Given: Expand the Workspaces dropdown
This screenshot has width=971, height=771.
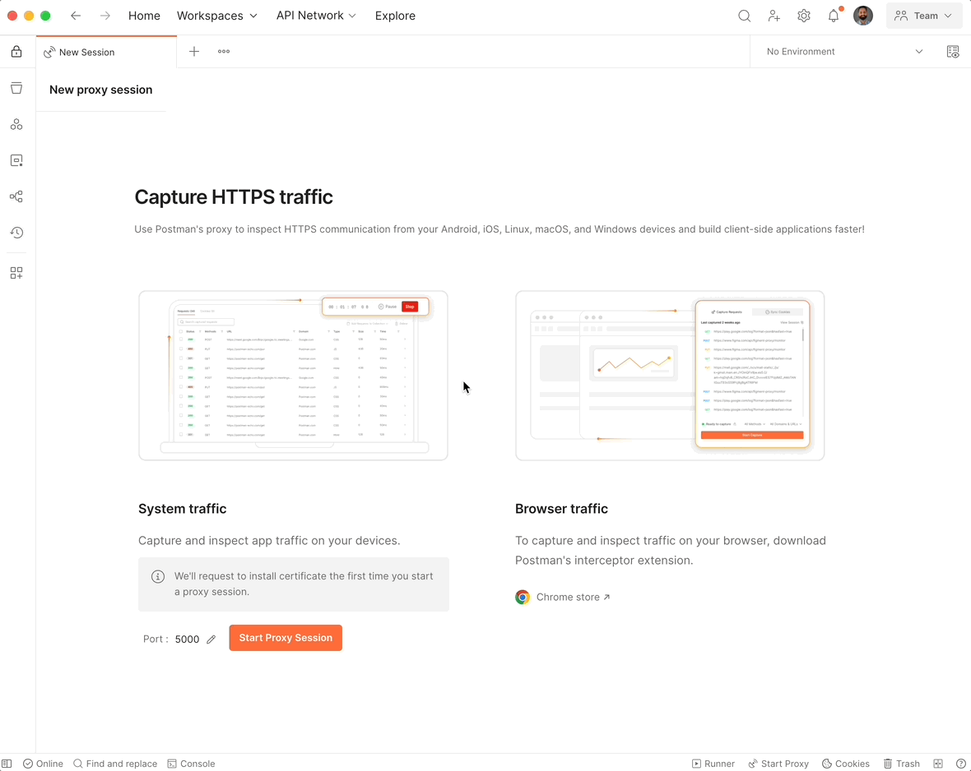Looking at the screenshot, I should [216, 15].
